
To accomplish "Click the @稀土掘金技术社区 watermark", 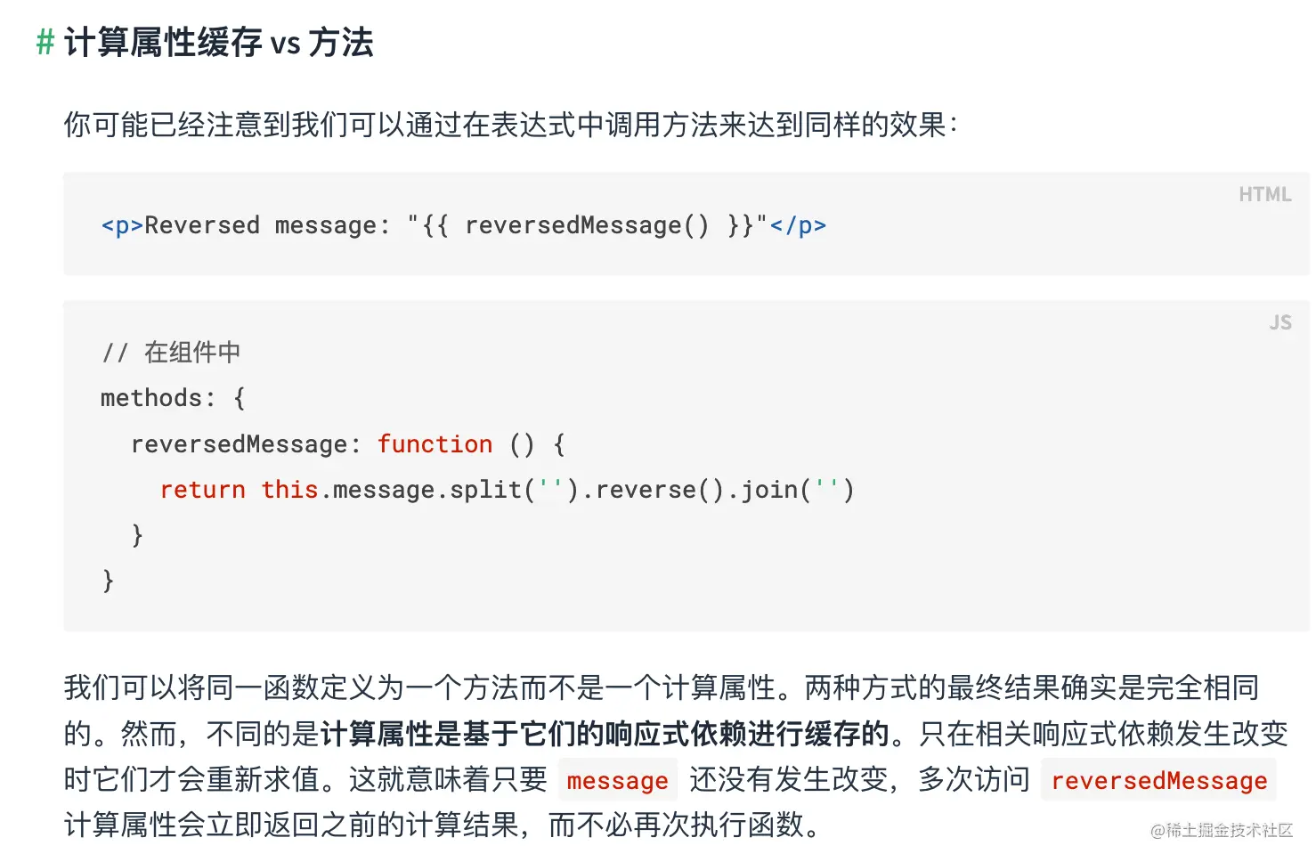I will click(x=1221, y=830).
